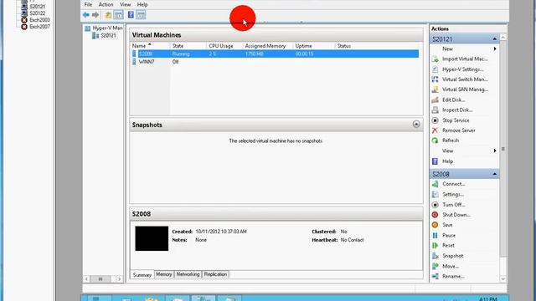Viewport: 536px width, 301px height.
Task: Select the WINN7 virtual machine row
Action: click(x=276, y=62)
